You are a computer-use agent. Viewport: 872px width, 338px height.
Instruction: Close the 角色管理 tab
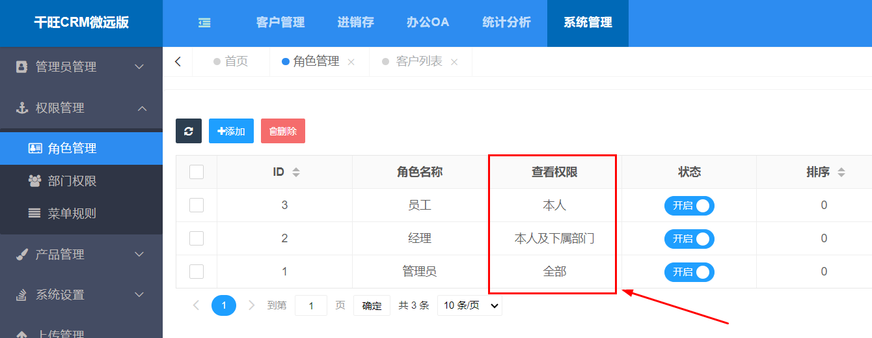pos(351,63)
